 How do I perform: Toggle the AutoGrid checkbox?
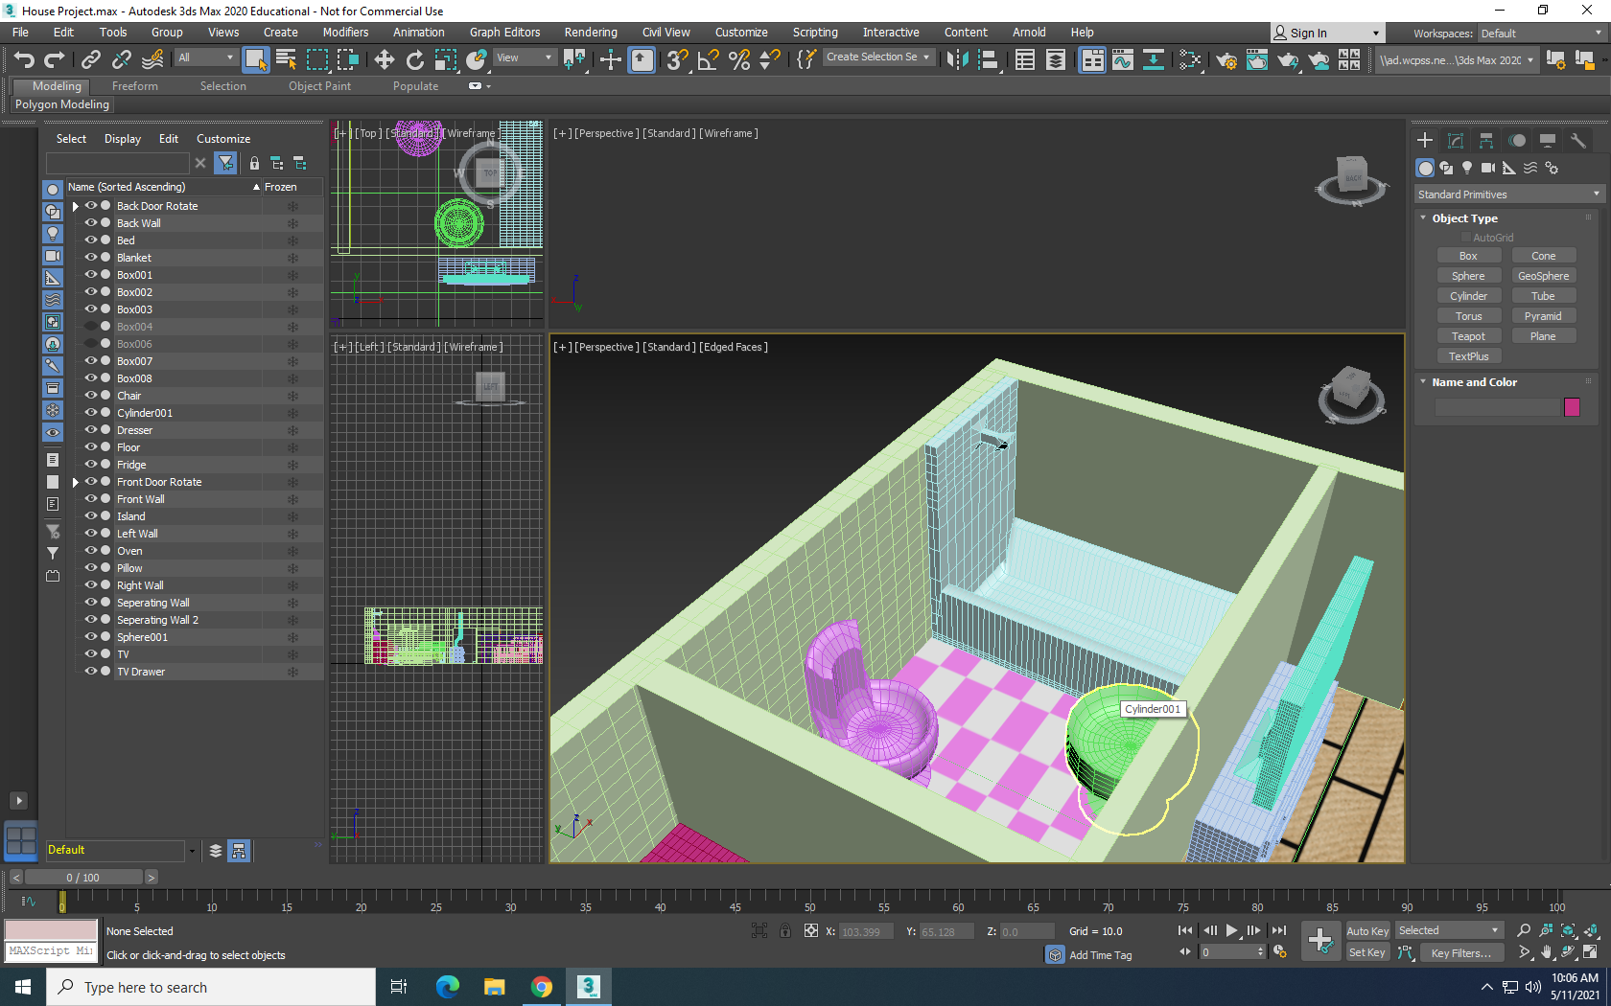tap(1466, 238)
